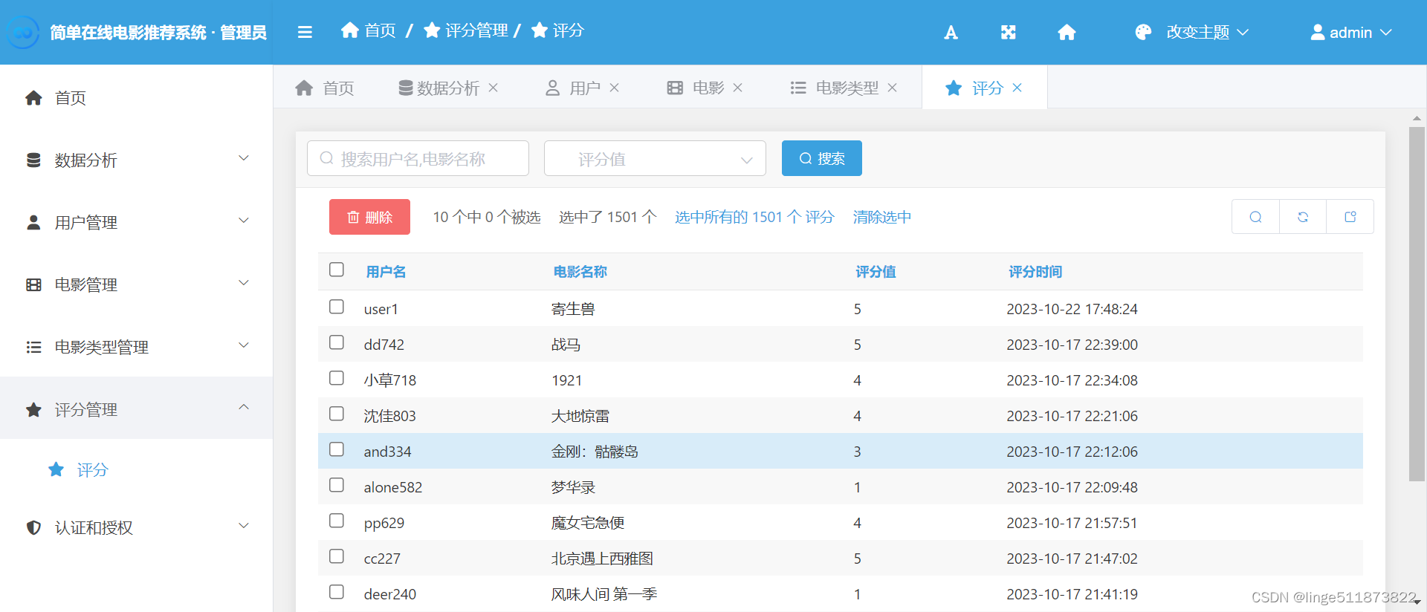Toggle the select-all header checkbox
Screen dimensions: 1427x612
(x=337, y=269)
